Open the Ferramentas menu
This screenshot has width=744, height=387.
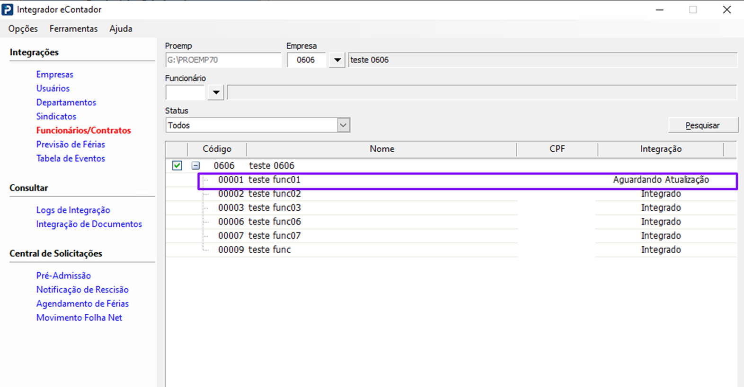73,29
